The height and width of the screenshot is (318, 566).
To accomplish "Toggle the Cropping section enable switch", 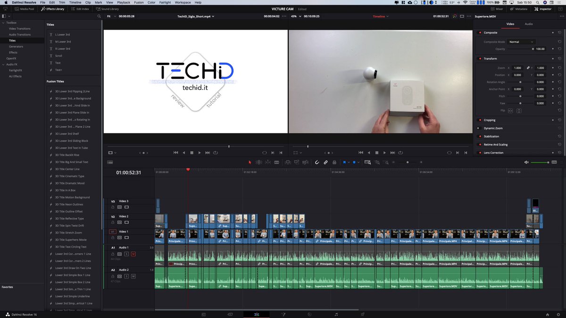I will (x=480, y=120).
